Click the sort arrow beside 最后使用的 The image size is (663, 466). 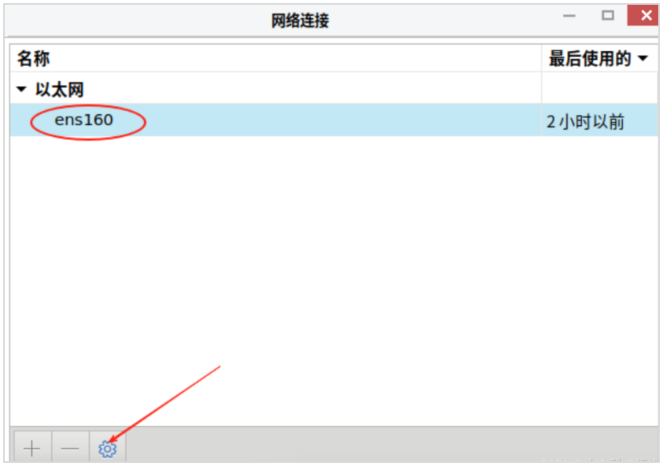[x=643, y=58]
